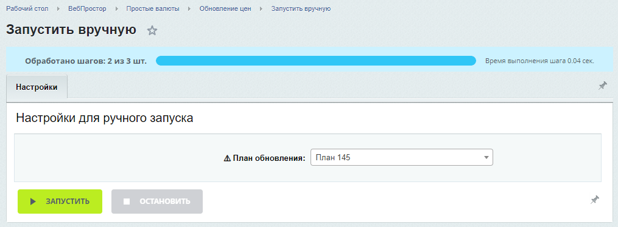
Task: Add page to favorites with star icon
Action: click(152, 30)
